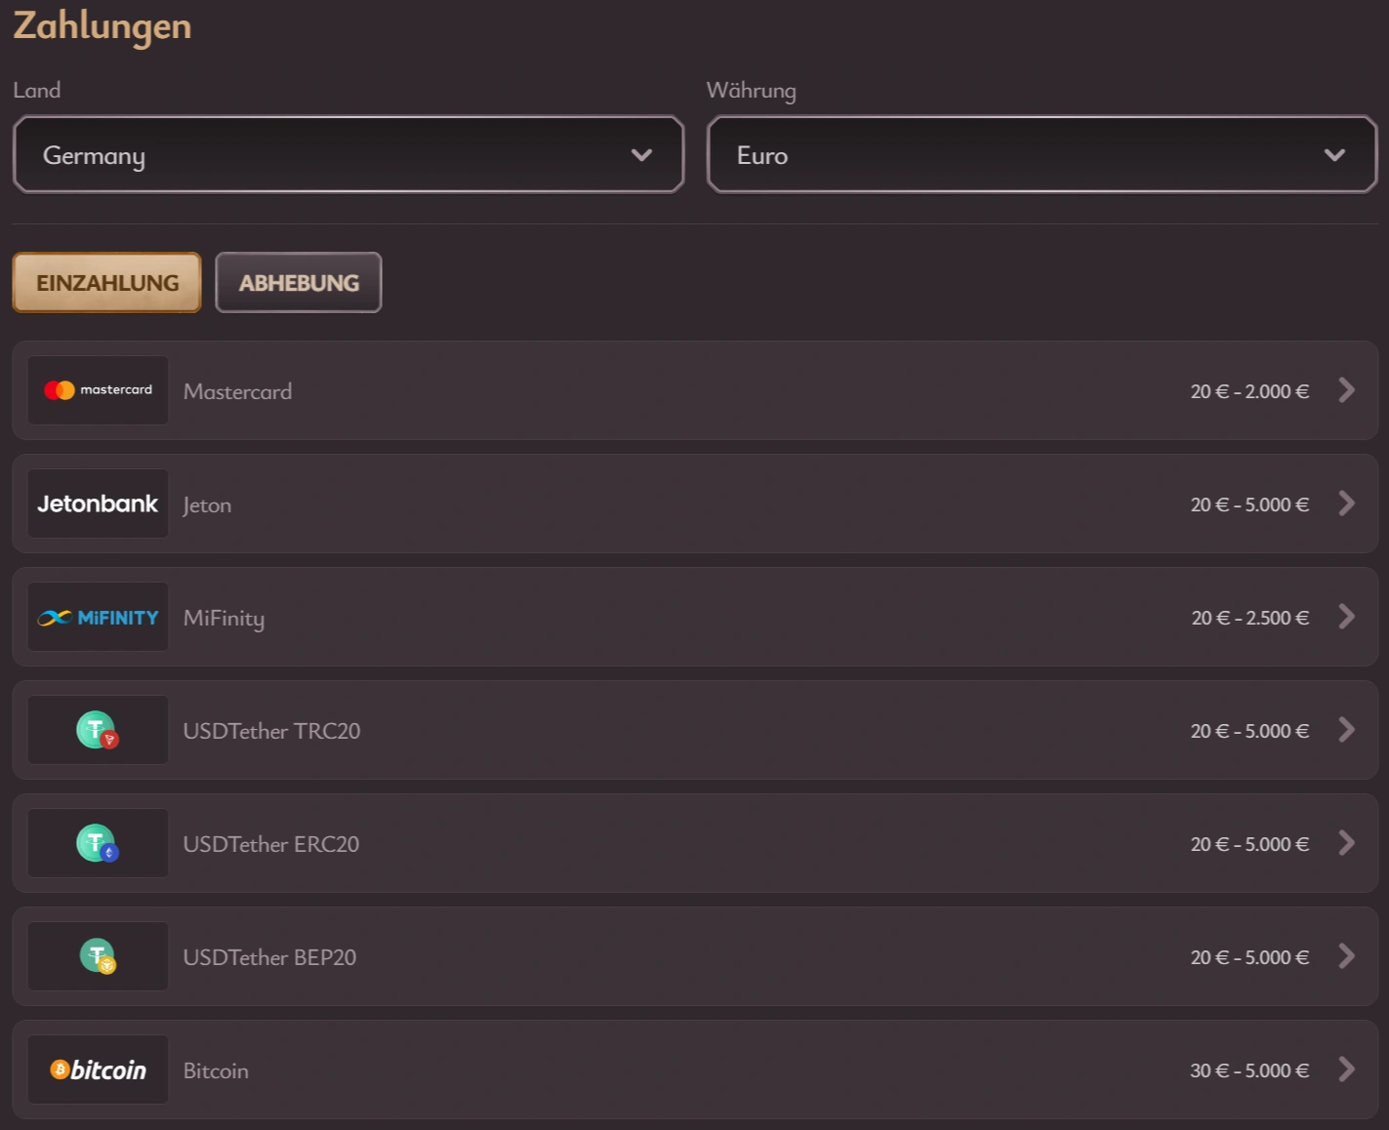The width and height of the screenshot is (1389, 1130).
Task: Expand the Mastercard row arrow
Action: coord(1346,390)
